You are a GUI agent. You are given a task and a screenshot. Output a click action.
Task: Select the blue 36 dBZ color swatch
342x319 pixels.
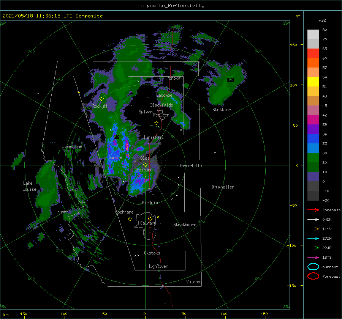coord(313,138)
